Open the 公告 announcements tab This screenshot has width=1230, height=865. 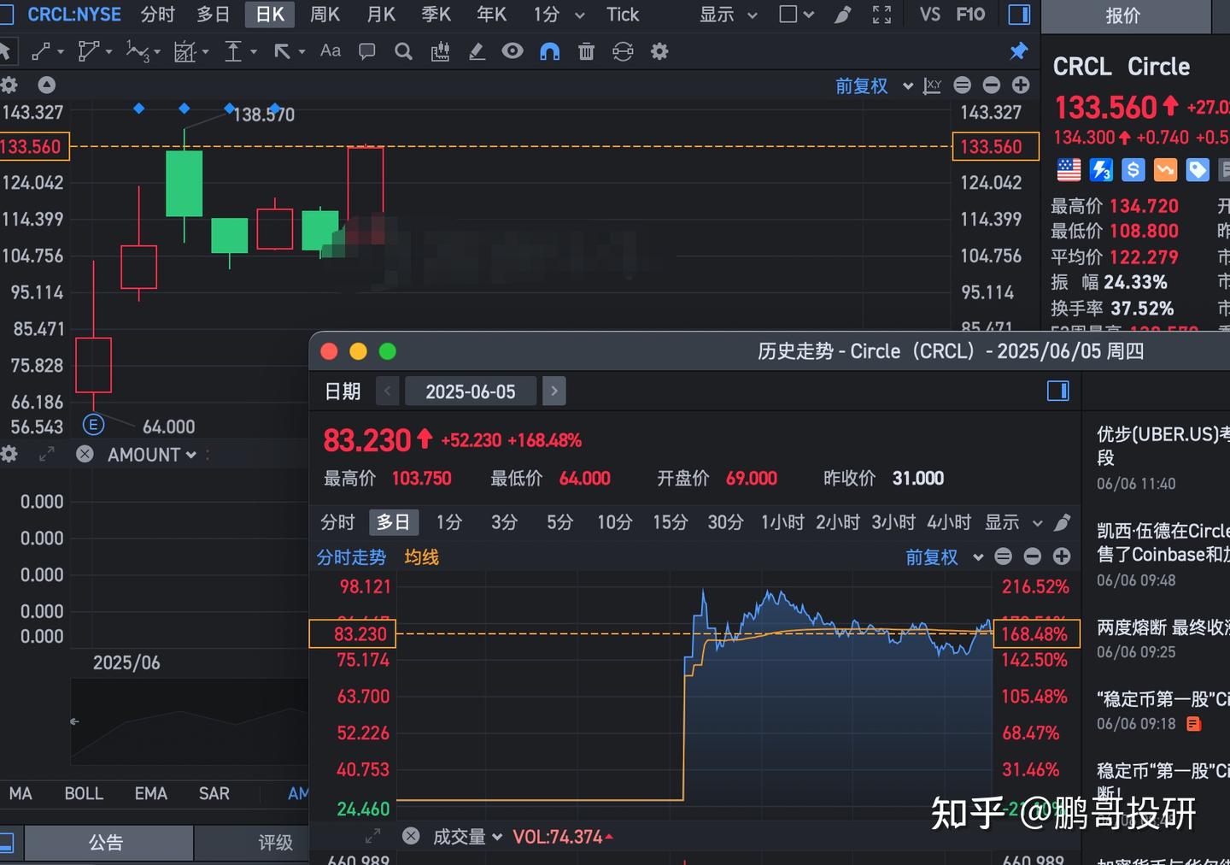tap(107, 843)
